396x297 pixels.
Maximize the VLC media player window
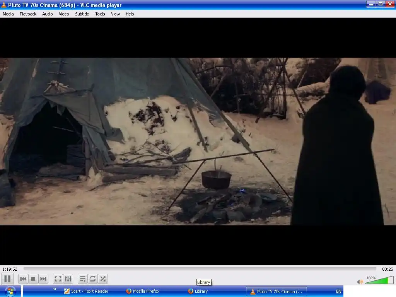pyautogui.click(x=381, y=4)
